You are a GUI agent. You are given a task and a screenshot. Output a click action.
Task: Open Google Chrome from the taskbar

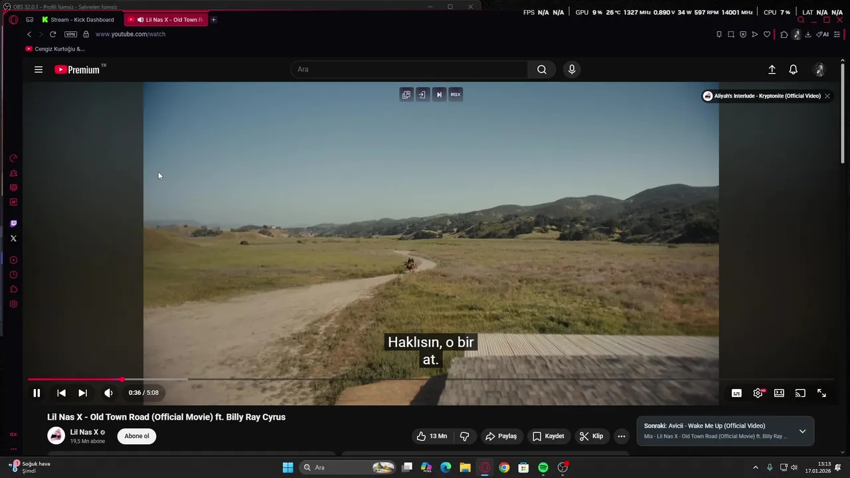504,467
